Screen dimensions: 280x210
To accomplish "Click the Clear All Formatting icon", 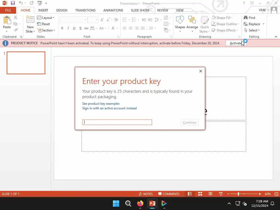I will (116, 20).
